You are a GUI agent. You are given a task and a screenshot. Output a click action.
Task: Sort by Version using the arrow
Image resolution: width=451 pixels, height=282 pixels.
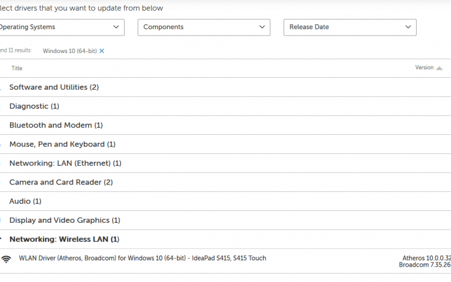439,68
